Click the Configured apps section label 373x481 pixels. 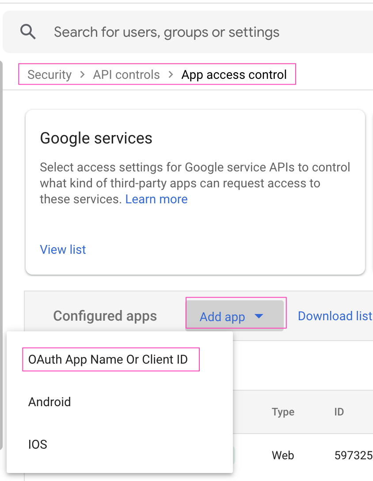click(104, 316)
